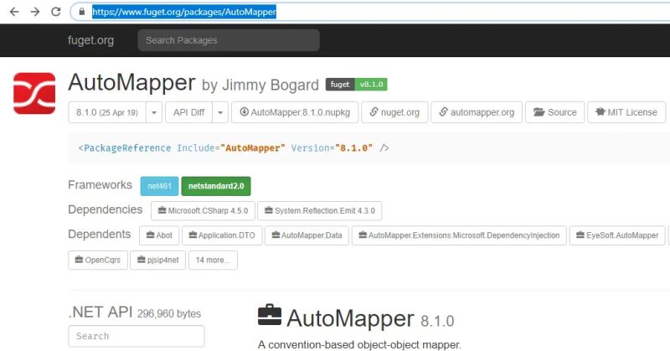Click the AutoMapper page title text
Viewport: 670px width, 351px height.
(131, 82)
